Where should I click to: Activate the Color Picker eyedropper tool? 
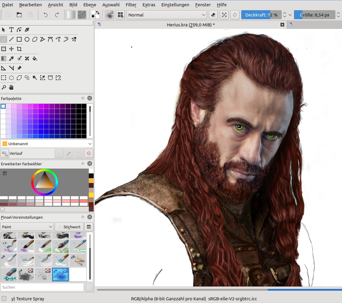11,58
